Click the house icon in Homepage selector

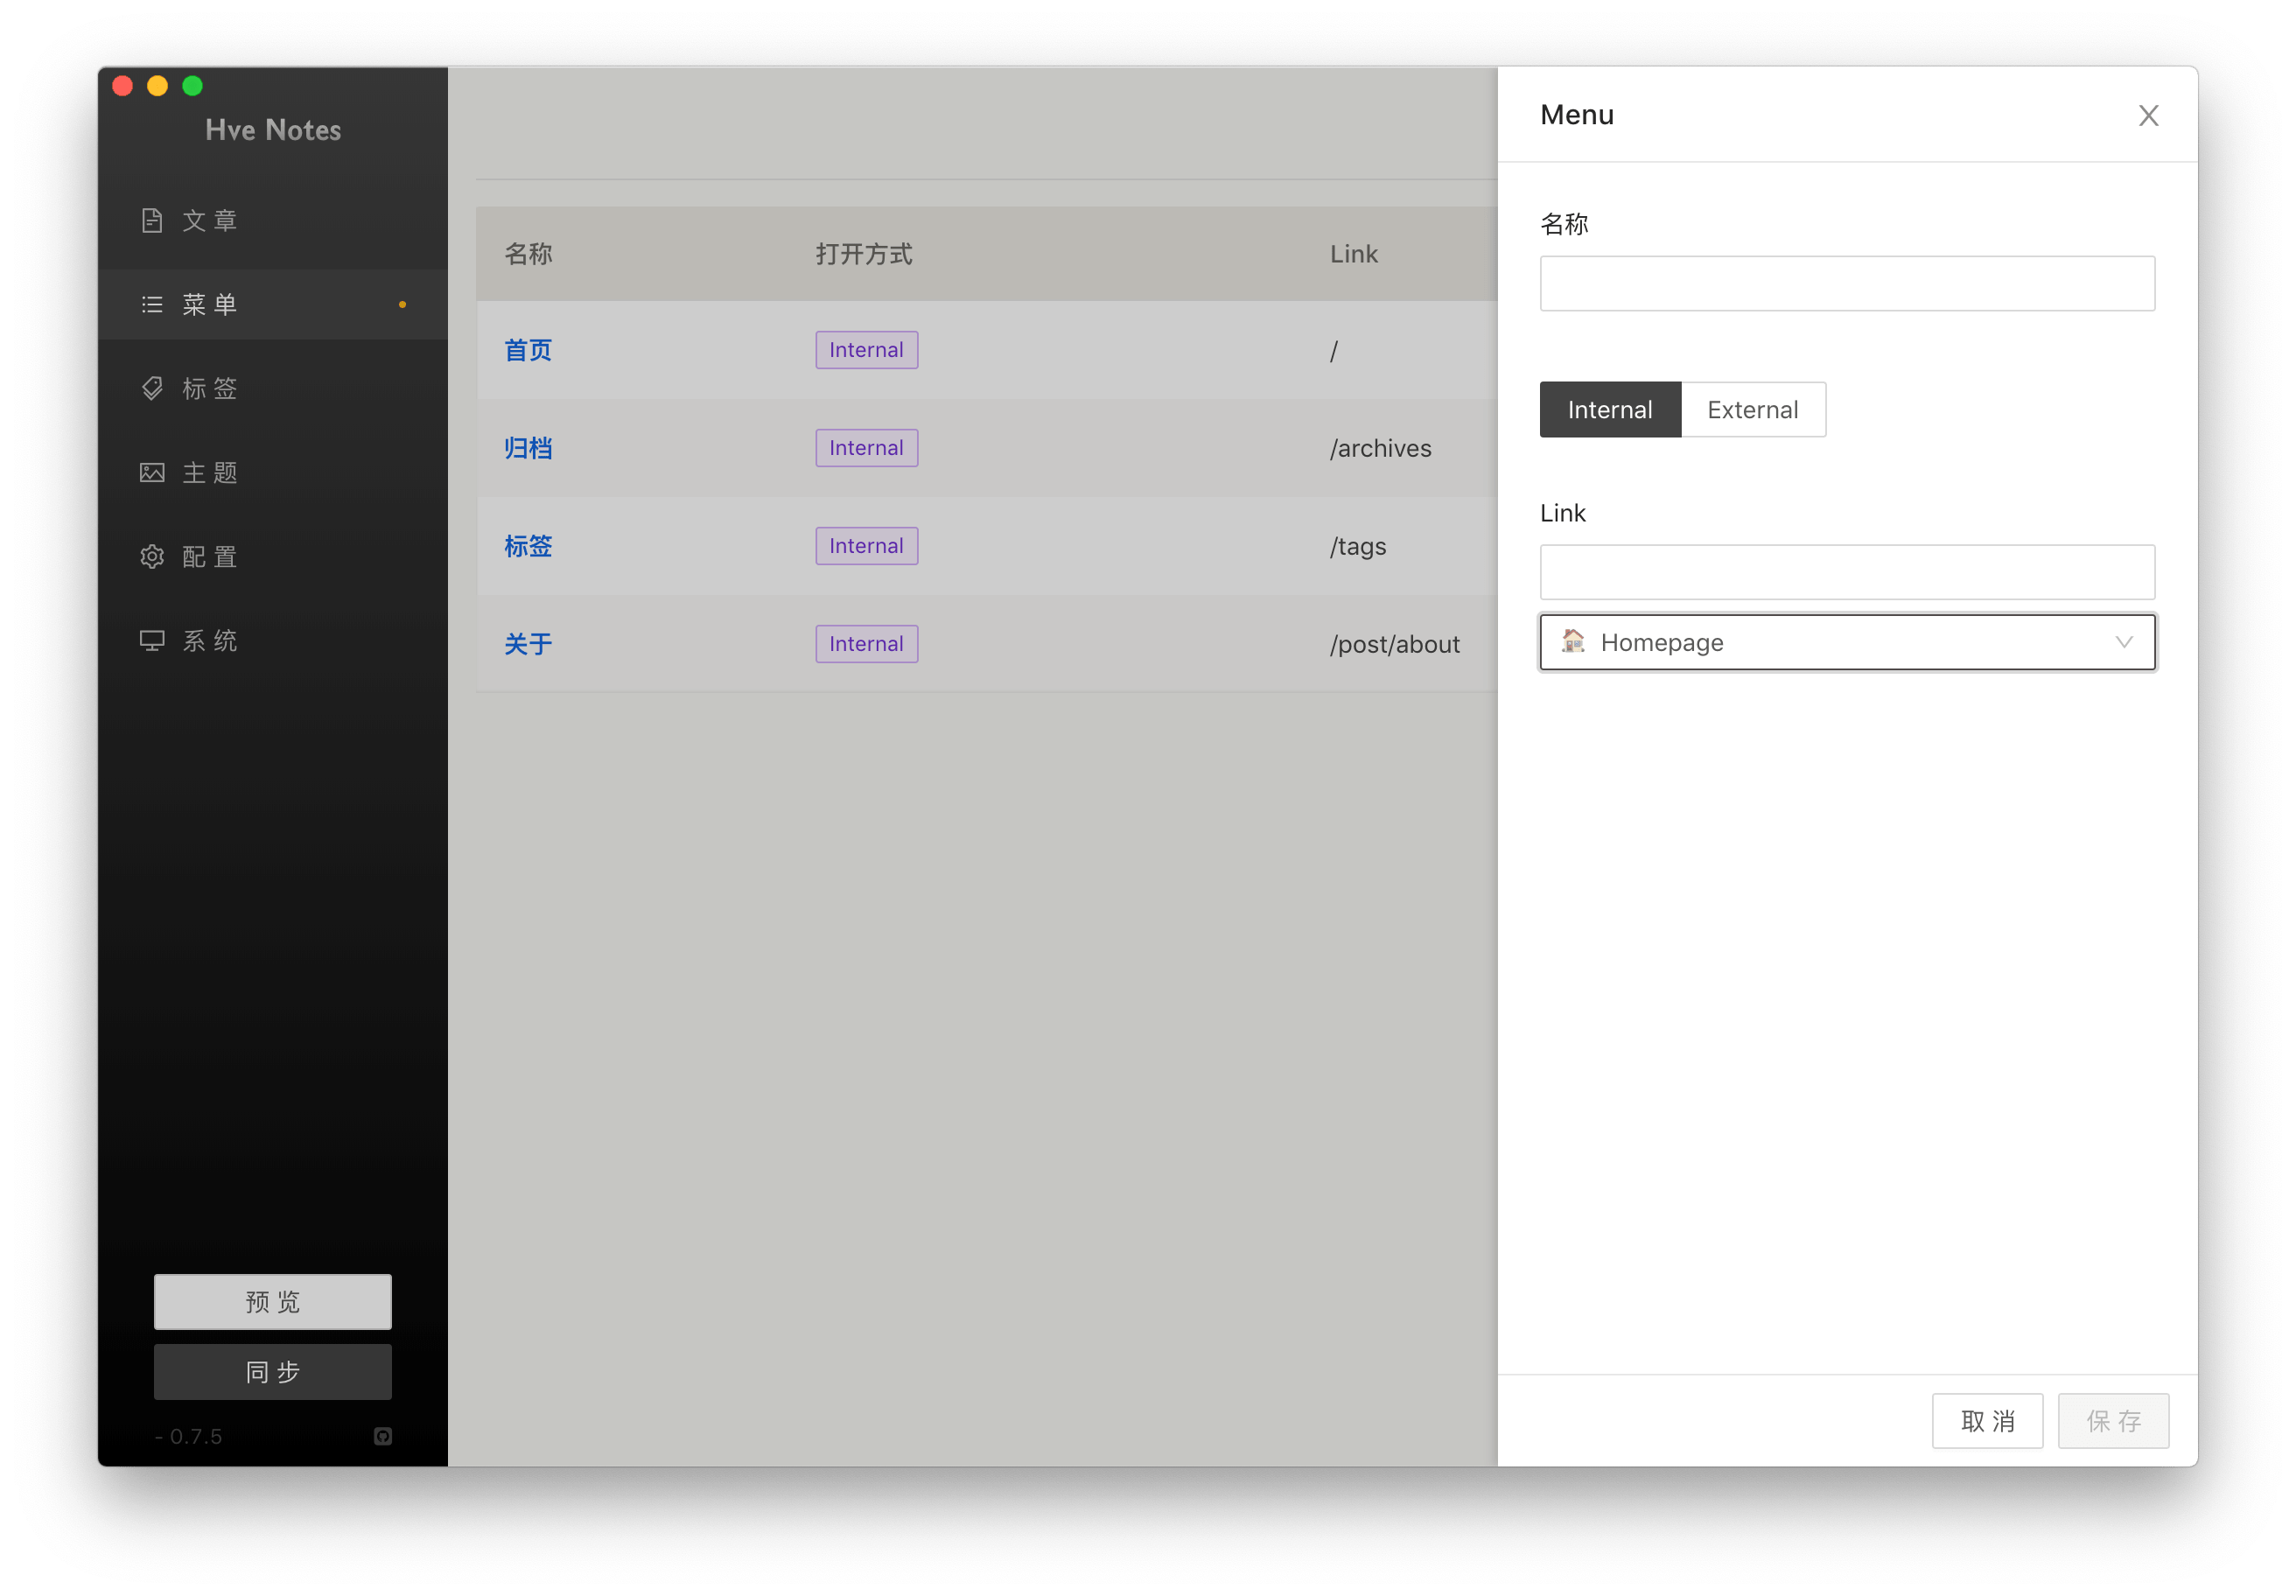(1573, 641)
